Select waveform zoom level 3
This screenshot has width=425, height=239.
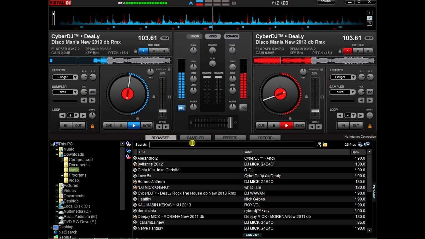tap(369, 23)
